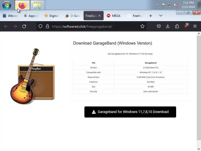Click the 'Requirement' row label
The image size is (201, 151).
point(93,77)
